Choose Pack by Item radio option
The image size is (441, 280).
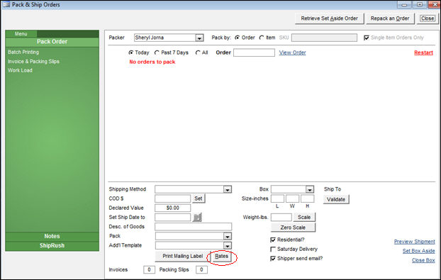click(262, 38)
